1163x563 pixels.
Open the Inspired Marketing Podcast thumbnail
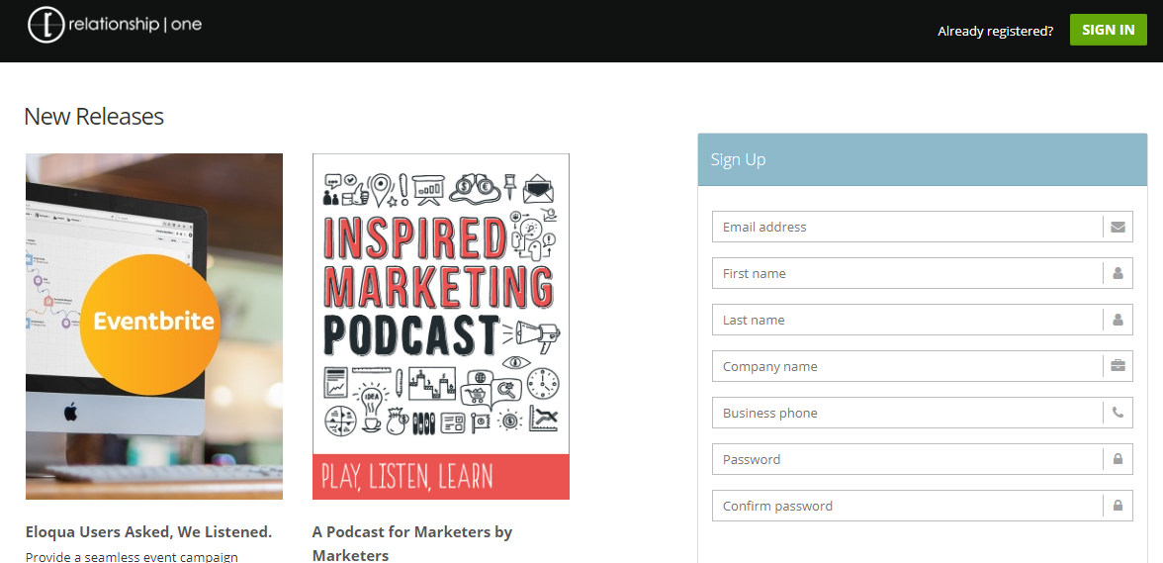pos(441,327)
